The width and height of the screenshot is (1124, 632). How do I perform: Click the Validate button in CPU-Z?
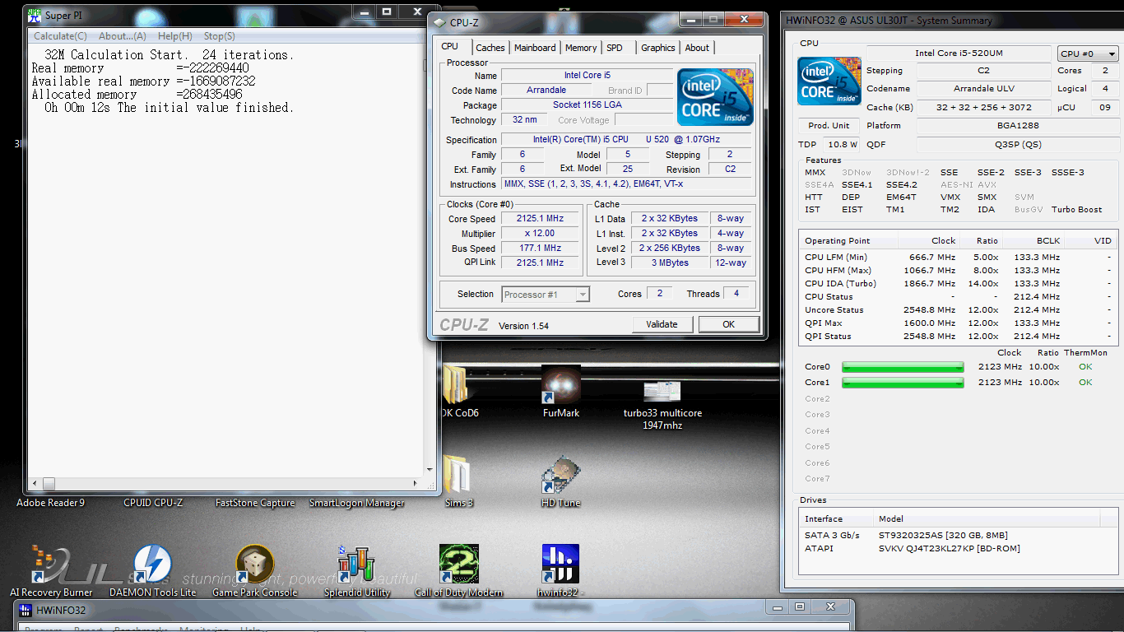click(662, 324)
